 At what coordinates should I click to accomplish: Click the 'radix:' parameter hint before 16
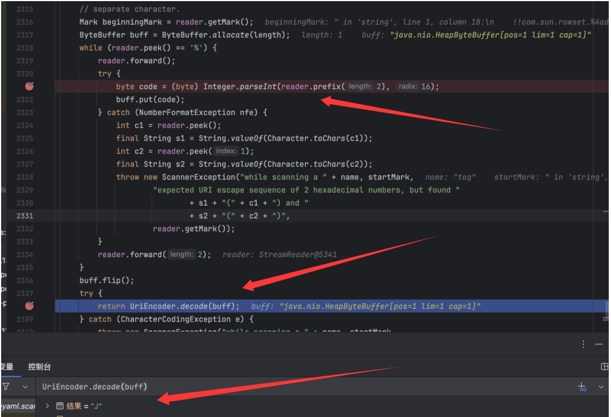(408, 86)
